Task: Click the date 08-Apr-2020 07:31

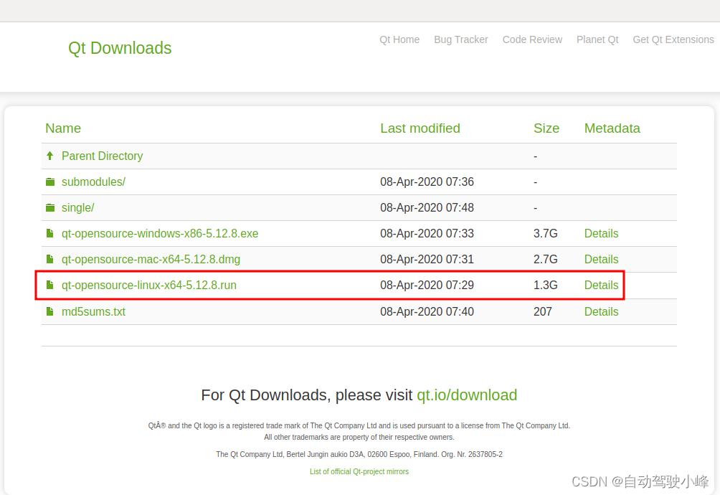Action: coord(427,259)
